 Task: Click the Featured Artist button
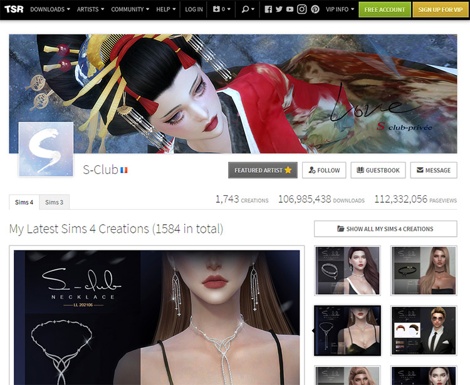(x=263, y=170)
